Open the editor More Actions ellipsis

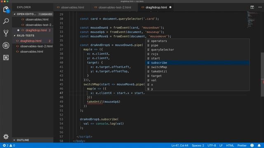pos(260,7)
